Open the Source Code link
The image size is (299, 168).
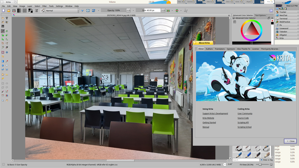[243, 118]
